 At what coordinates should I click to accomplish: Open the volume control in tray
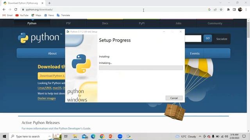pos(227,136)
